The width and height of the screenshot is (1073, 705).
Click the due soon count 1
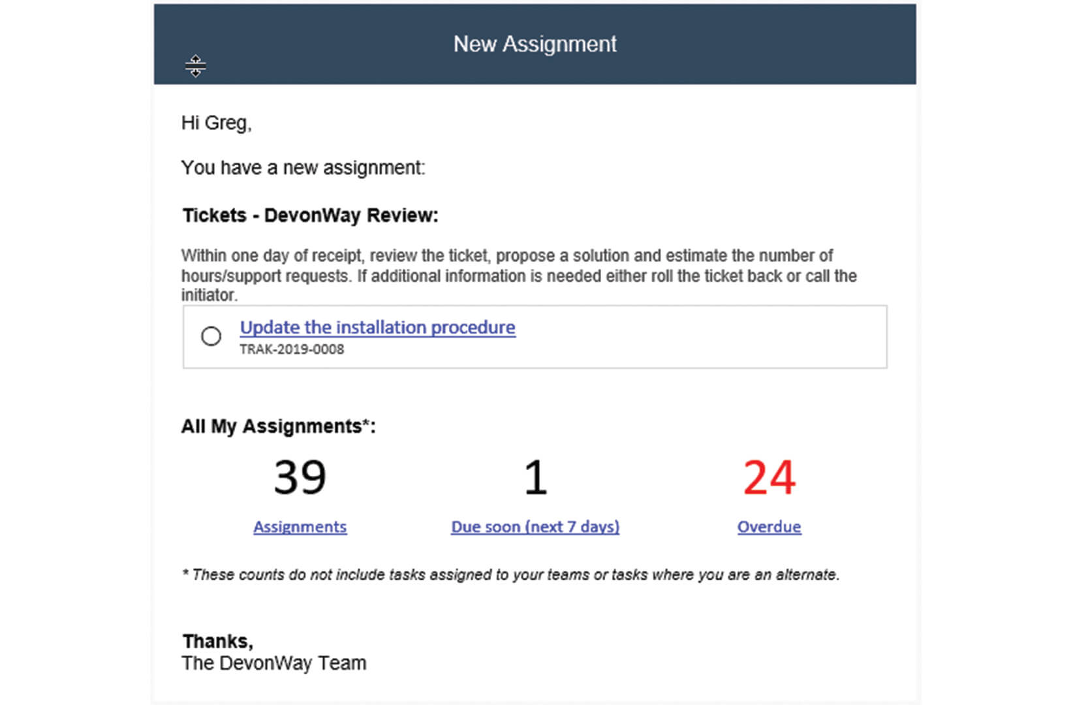click(x=535, y=477)
